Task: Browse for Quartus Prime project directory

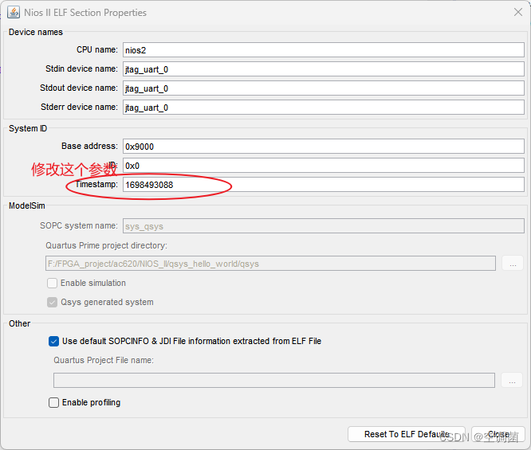Action: pos(513,264)
